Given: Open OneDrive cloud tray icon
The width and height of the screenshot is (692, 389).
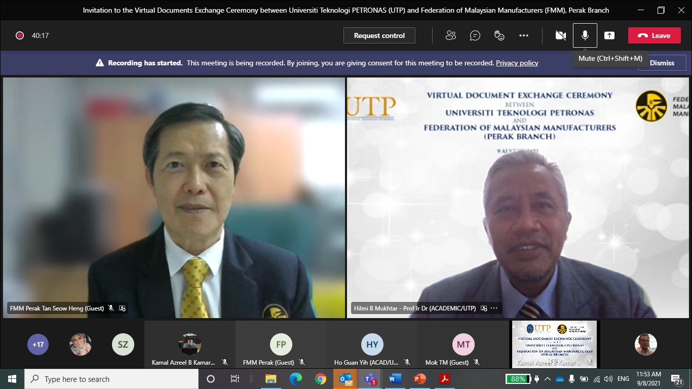Looking at the screenshot, I should pyautogui.click(x=560, y=379).
